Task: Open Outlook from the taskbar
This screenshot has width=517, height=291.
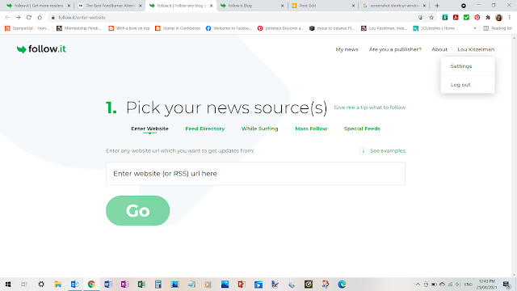Action: coord(75,284)
